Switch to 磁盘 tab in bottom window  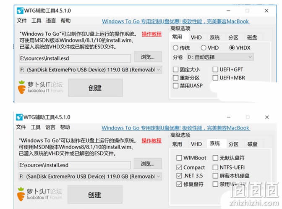[x=252, y=144]
